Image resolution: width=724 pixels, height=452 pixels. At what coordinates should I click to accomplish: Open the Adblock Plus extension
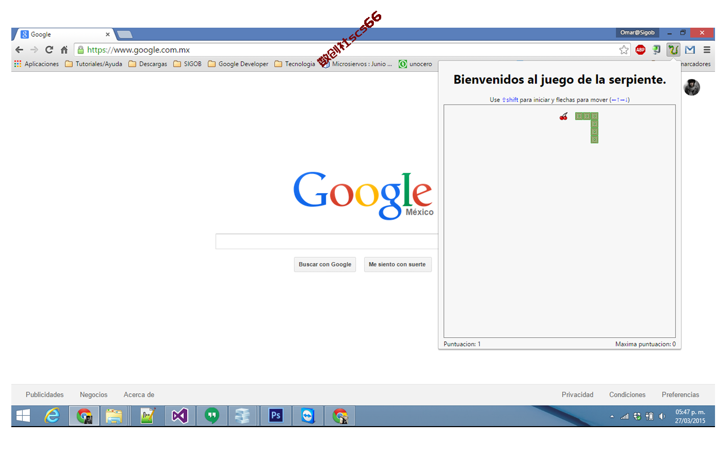point(640,50)
